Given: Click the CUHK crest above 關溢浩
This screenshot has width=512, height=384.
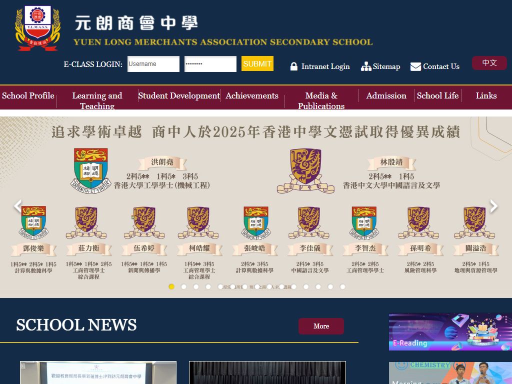Looking at the screenshot, I should click(x=474, y=222).
